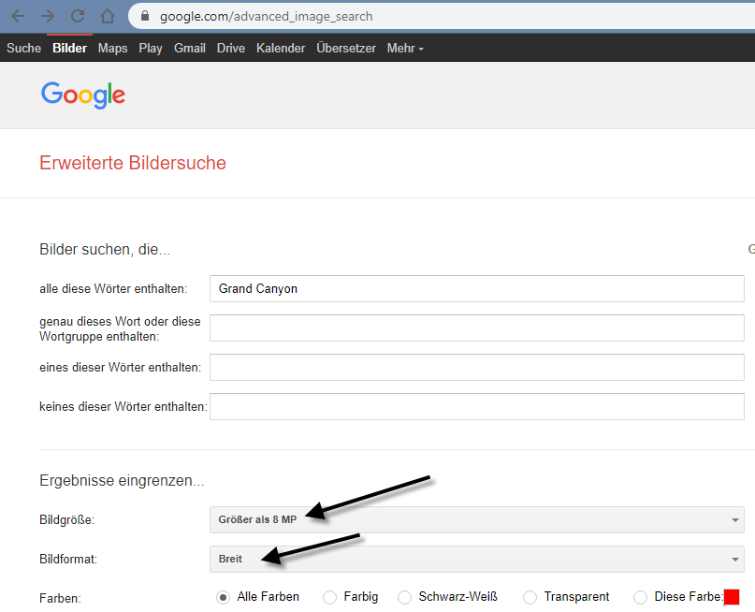Click the 'alle diese Wörter enthalten' field
Viewport: 755px width, 612px height.
coord(477,289)
